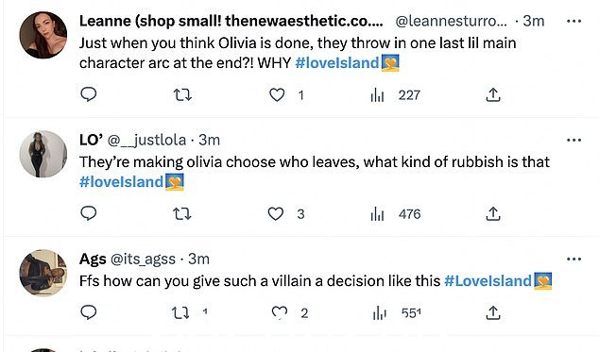Open #loveIsland hashtag in Leanne's tweet

336,62
